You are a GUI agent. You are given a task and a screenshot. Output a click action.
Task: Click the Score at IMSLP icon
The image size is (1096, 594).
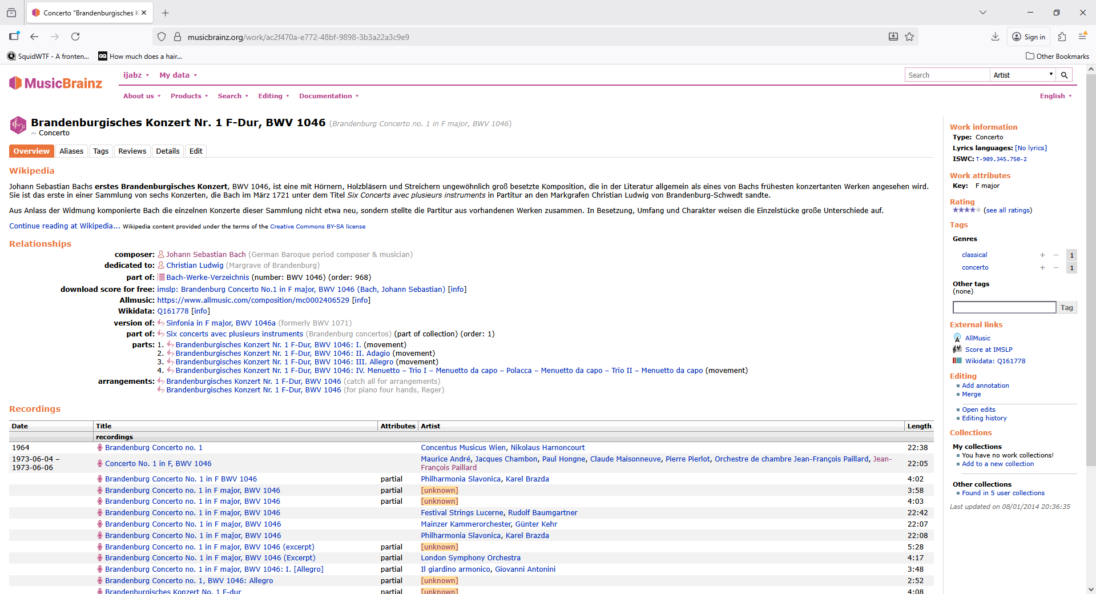click(x=957, y=350)
